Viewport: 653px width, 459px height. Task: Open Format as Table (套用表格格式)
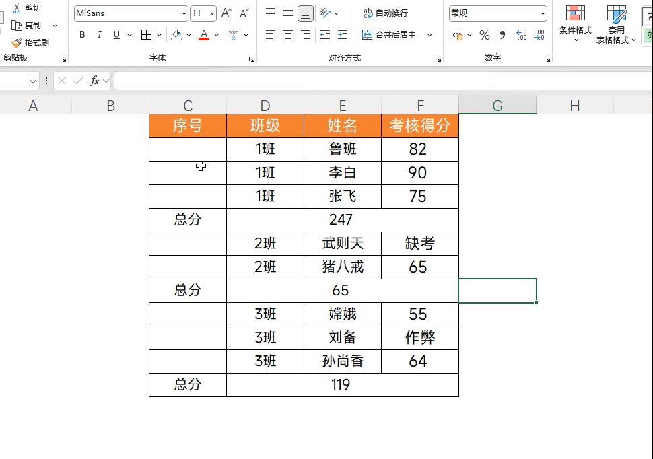coord(617,24)
